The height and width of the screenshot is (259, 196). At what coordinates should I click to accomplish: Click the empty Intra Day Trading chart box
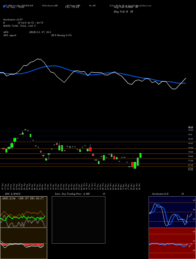[x=78, y=220]
